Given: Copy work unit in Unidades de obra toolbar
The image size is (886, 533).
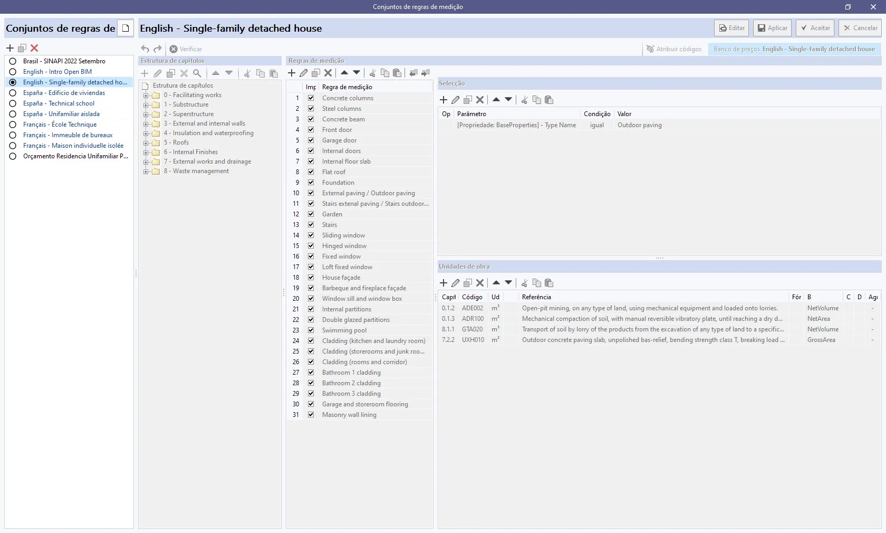Looking at the screenshot, I should [537, 283].
